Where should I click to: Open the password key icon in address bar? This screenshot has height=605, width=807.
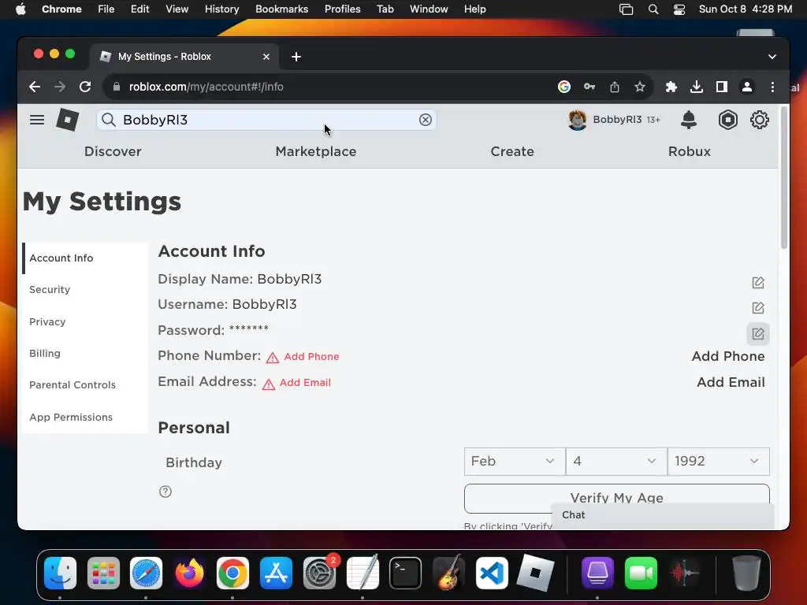[589, 87]
